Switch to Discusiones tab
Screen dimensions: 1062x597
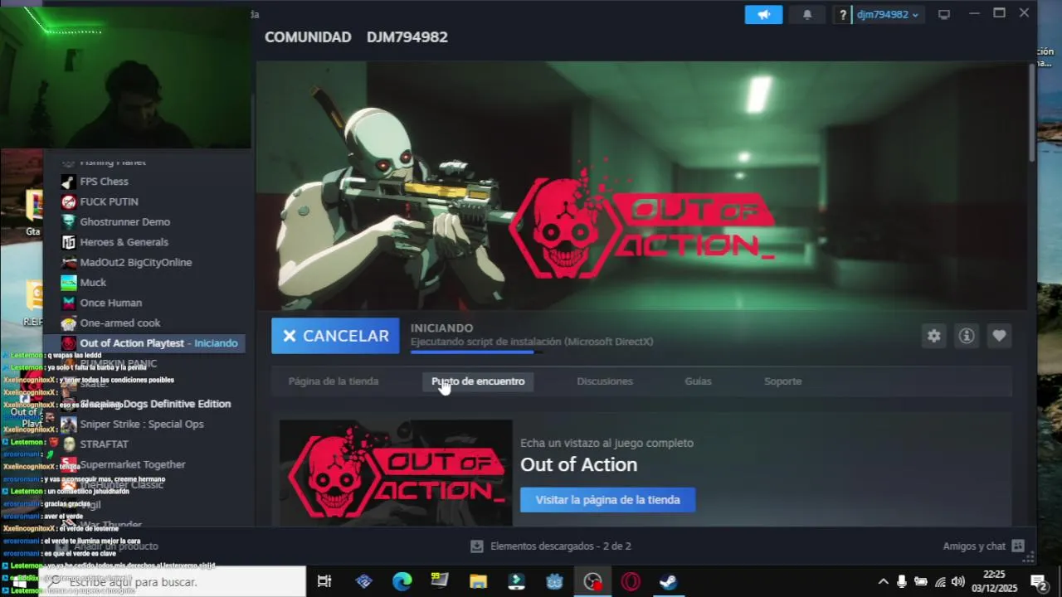point(605,381)
